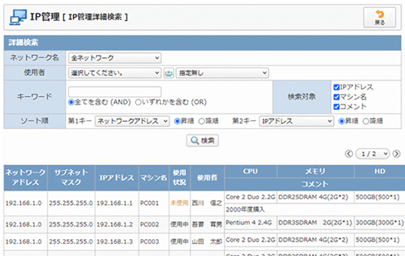Select 昇順 for the second sort key
Screen dimensions: 405x256
point(342,121)
